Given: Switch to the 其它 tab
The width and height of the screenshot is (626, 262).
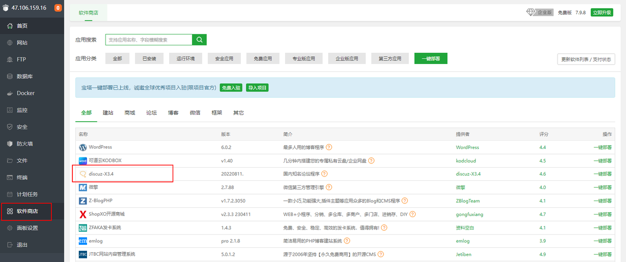Looking at the screenshot, I should coord(239,113).
